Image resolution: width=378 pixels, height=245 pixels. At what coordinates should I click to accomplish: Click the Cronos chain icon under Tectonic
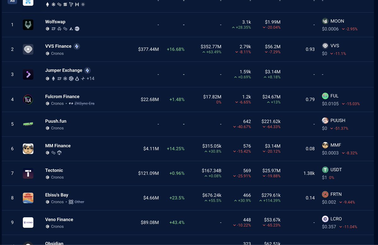point(48,177)
